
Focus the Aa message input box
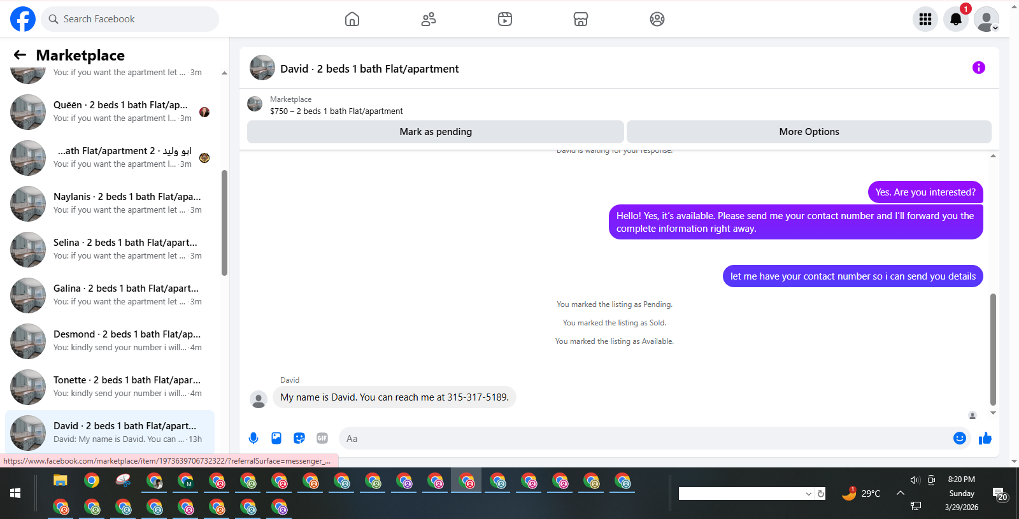654,438
